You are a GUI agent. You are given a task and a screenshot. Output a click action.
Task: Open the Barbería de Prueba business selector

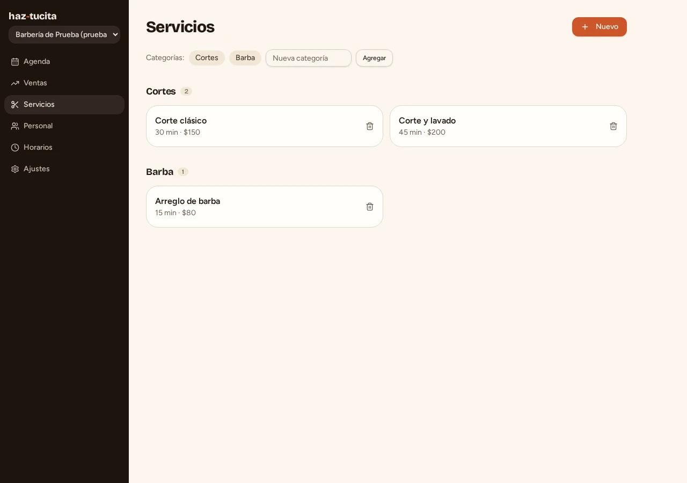click(64, 34)
